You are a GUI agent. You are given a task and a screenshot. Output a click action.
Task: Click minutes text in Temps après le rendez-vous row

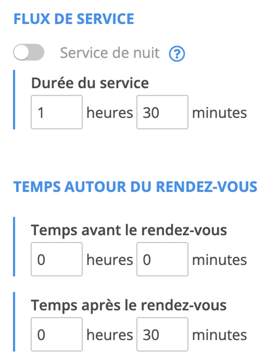pyautogui.click(x=220, y=336)
